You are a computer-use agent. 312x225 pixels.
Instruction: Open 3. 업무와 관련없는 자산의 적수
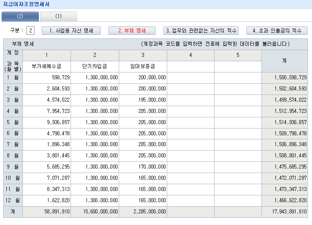[201, 31]
